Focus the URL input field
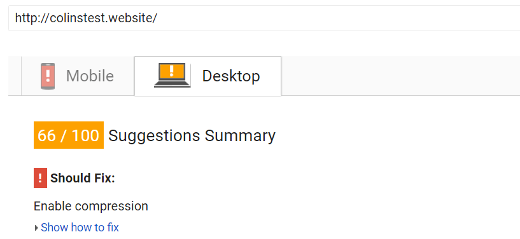 (x=264, y=18)
